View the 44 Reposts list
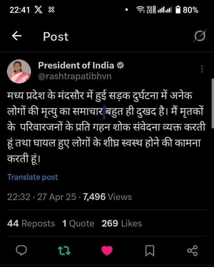The width and height of the screenshot is (214, 267). pos(31,224)
